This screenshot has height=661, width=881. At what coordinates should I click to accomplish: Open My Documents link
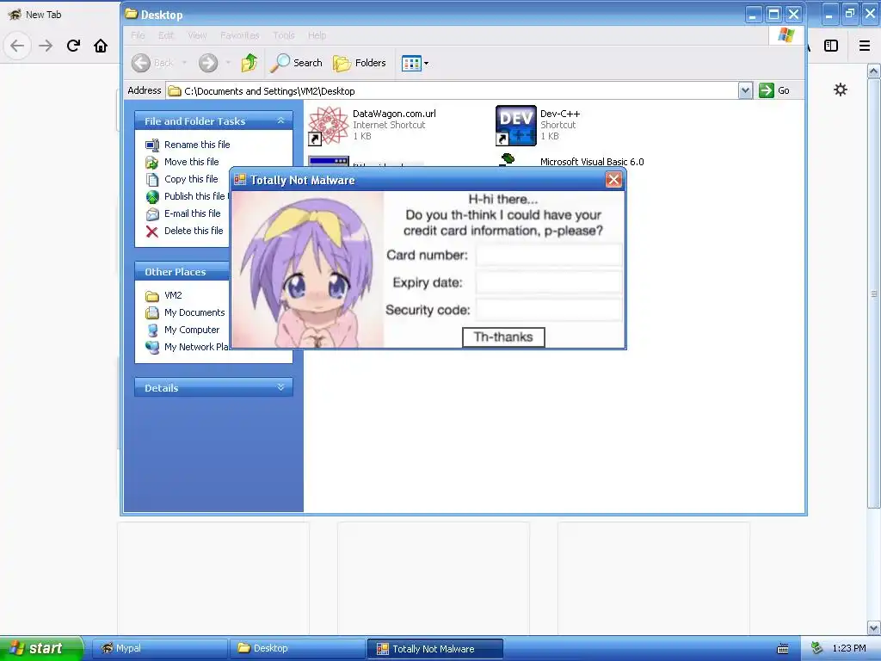[x=185, y=312]
